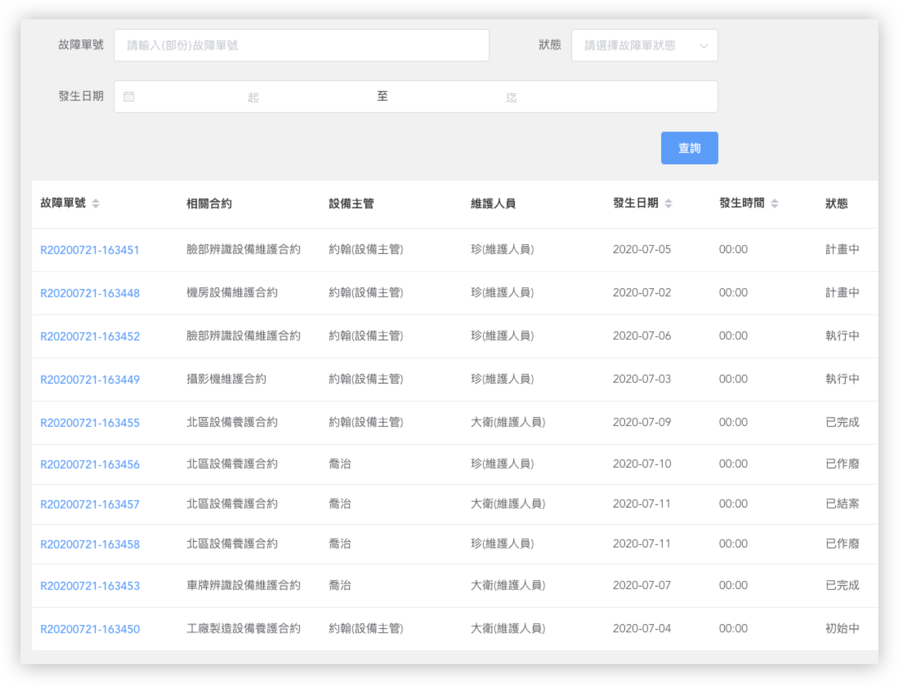Sort table by 發生時間 column arrows
Screen dimensions: 899x686
click(774, 203)
